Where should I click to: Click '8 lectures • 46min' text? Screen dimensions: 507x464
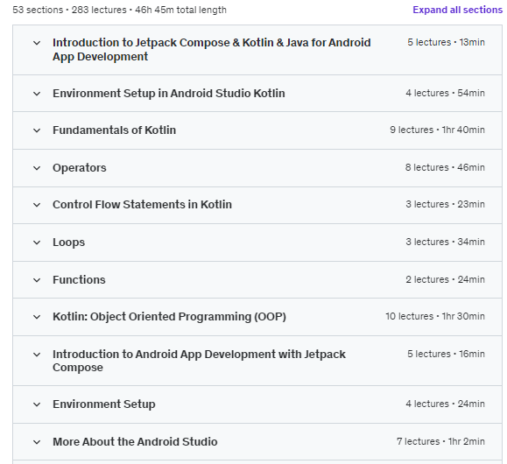coord(445,167)
